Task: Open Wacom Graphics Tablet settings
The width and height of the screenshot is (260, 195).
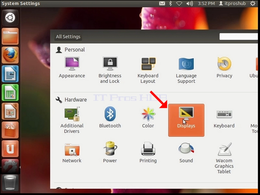Action: tap(224, 158)
